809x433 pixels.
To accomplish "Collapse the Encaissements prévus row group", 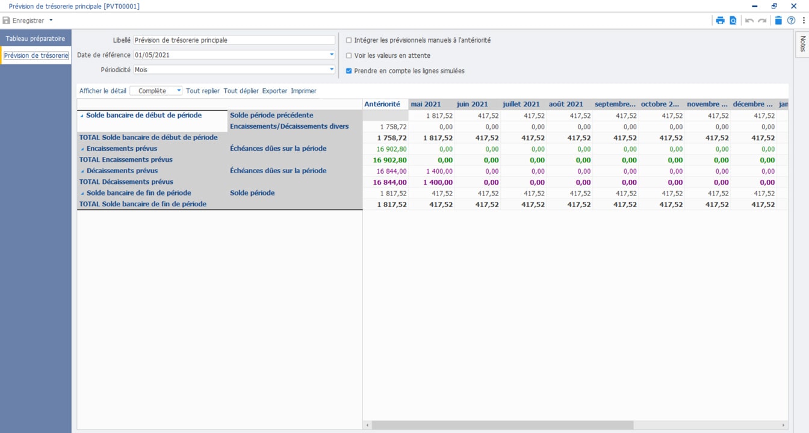I will tap(82, 149).
